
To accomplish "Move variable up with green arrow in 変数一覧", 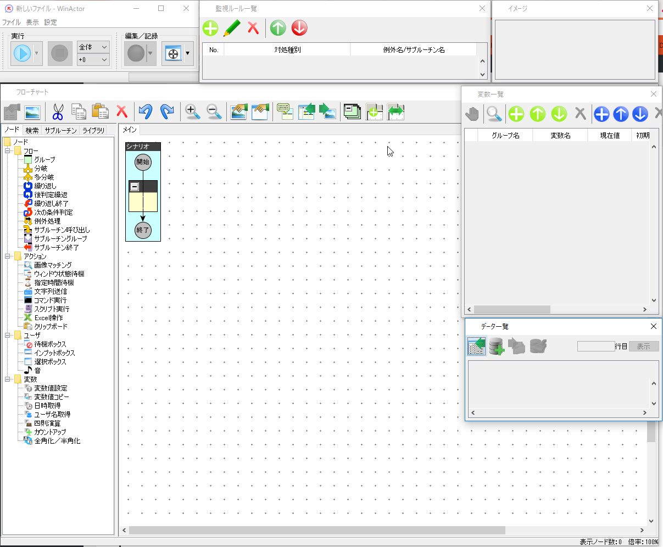I will click(538, 114).
